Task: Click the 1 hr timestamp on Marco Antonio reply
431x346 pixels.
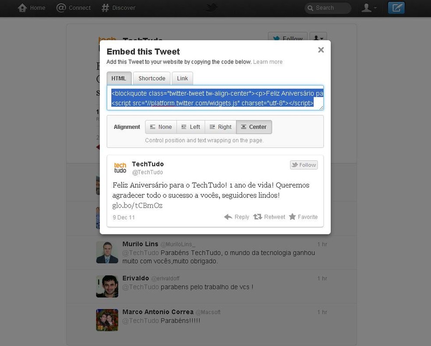Action: [x=322, y=312]
